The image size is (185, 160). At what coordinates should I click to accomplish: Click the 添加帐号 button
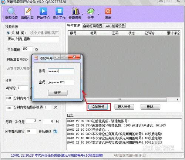pos(98,107)
